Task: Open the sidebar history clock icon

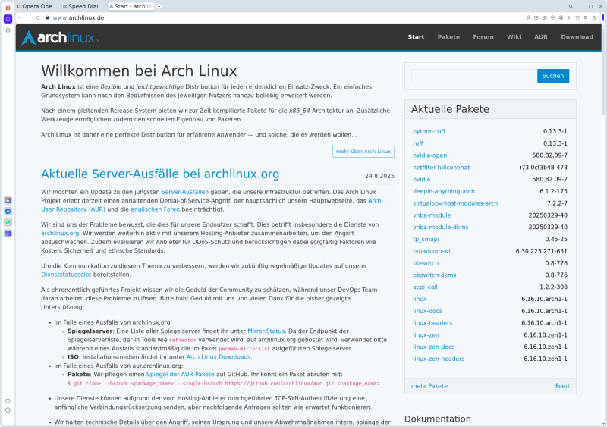Action: coord(8,410)
